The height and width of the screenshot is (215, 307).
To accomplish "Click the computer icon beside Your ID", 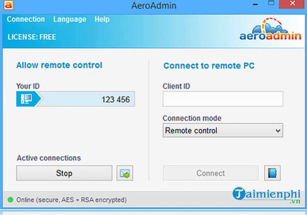I will point(27,99).
